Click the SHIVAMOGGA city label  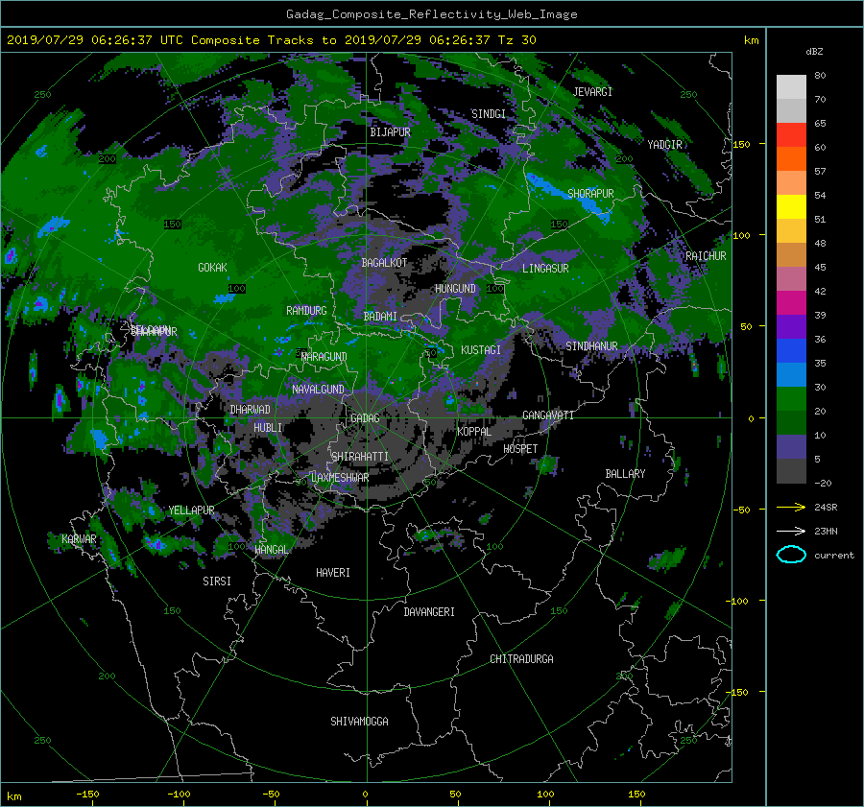[359, 721]
